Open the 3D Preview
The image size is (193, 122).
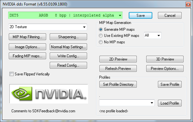tap(165, 59)
